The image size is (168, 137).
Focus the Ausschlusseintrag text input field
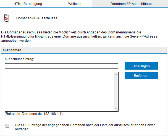[61, 66]
